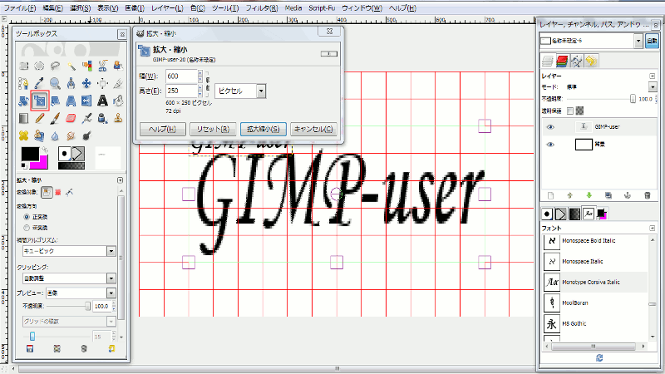The image size is (665, 374).
Task: Toggle the width-height chain link
Action: pos(208,83)
